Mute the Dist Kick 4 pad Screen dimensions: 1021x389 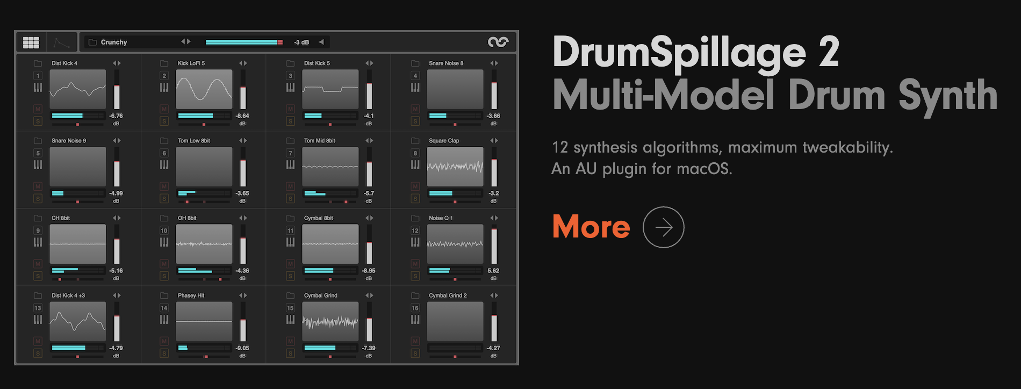click(38, 109)
